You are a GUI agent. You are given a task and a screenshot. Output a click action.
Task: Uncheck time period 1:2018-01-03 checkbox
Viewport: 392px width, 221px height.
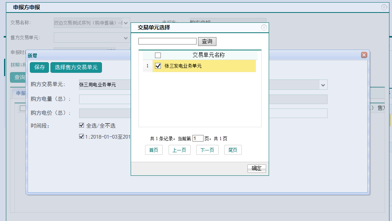point(82,136)
